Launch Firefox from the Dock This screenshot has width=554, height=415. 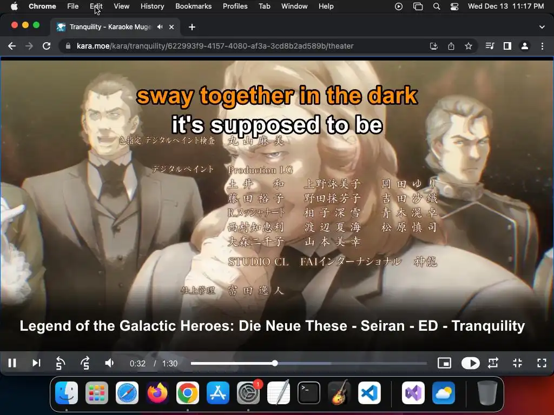click(x=157, y=393)
